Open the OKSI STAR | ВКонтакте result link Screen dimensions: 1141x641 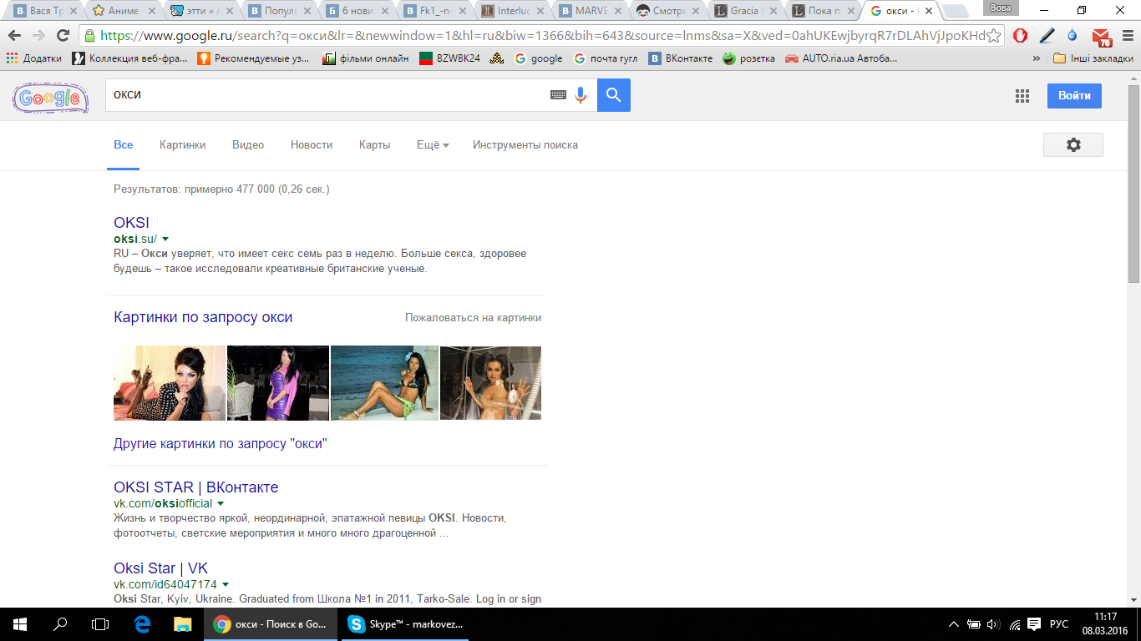tap(195, 487)
